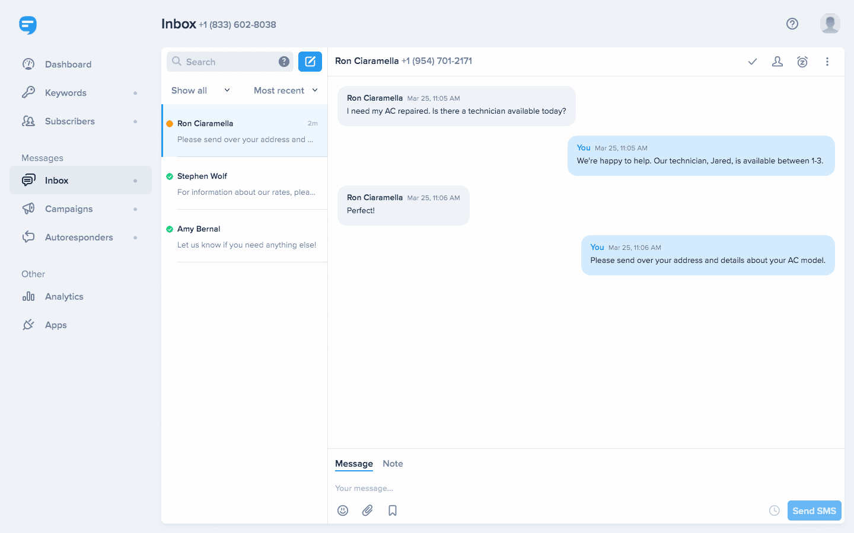Schedule the message with the clock icon
This screenshot has height=533, width=854.
coord(774,510)
